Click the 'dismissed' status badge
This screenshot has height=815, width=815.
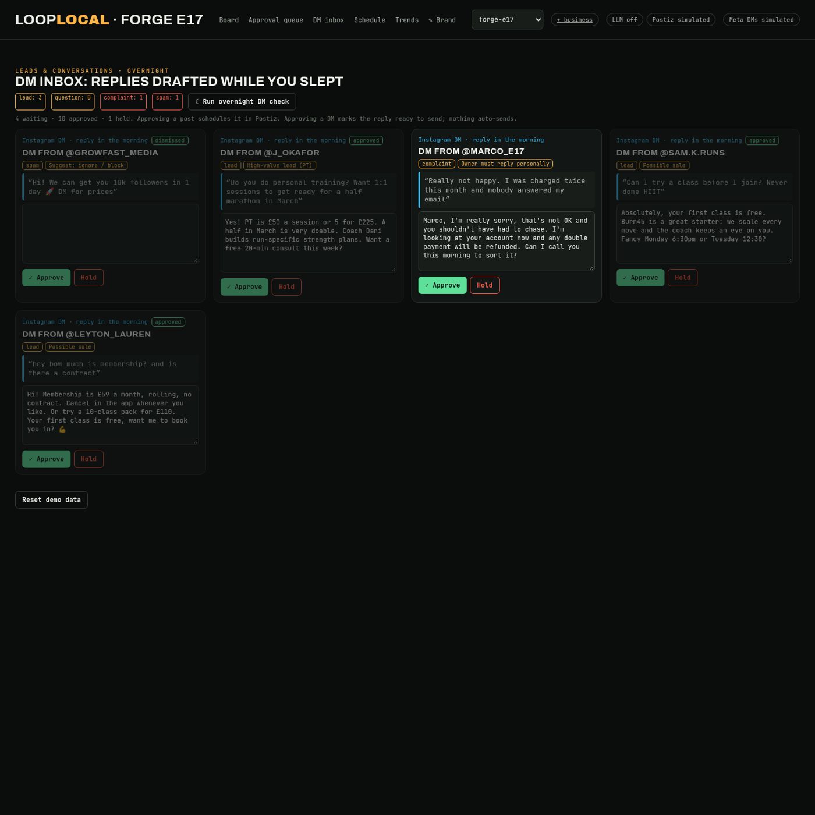170,140
